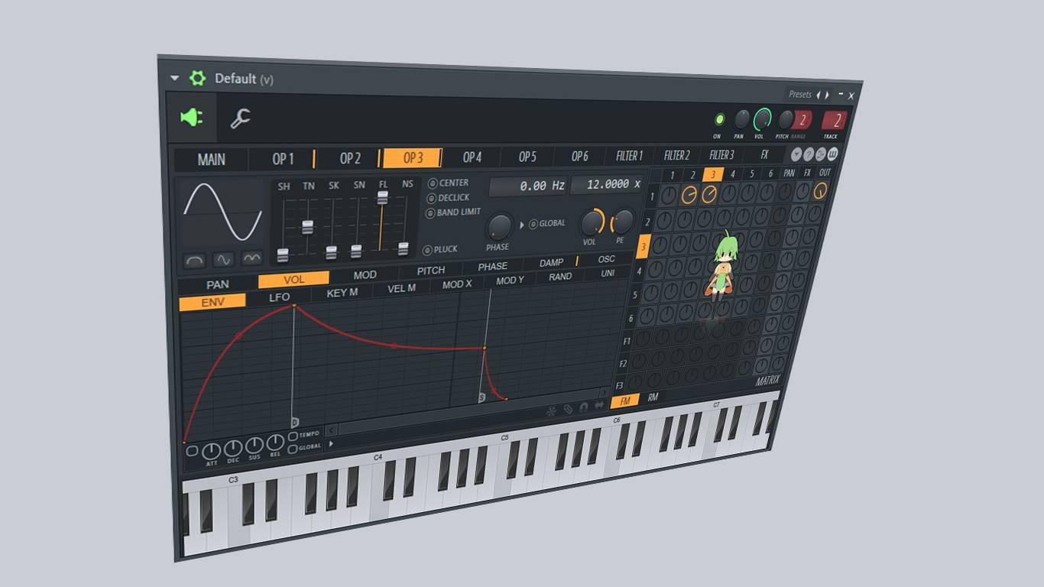Click the PE knob

coord(622,221)
